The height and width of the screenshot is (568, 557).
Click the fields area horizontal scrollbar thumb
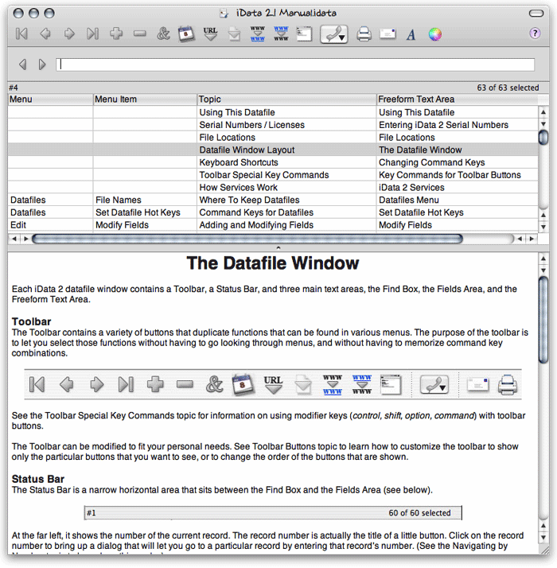[247, 239]
